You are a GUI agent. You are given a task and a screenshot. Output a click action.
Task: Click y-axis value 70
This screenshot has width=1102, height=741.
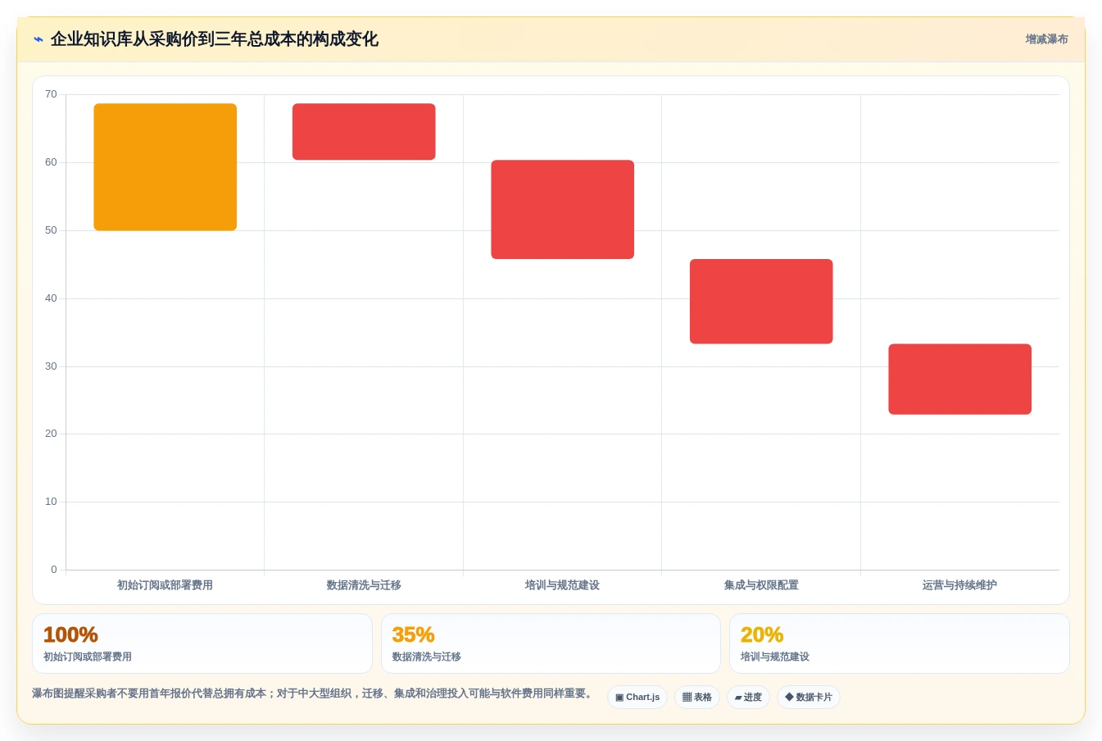tap(51, 94)
